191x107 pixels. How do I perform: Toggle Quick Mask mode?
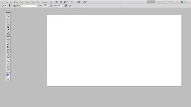[x=8, y=78]
